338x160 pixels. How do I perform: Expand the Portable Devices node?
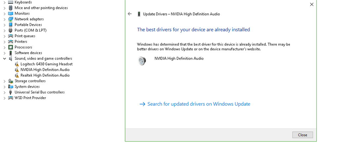5,25
